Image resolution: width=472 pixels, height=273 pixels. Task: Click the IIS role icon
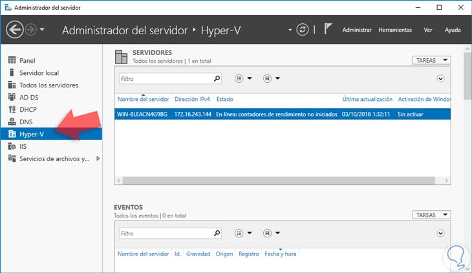click(12, 146)
